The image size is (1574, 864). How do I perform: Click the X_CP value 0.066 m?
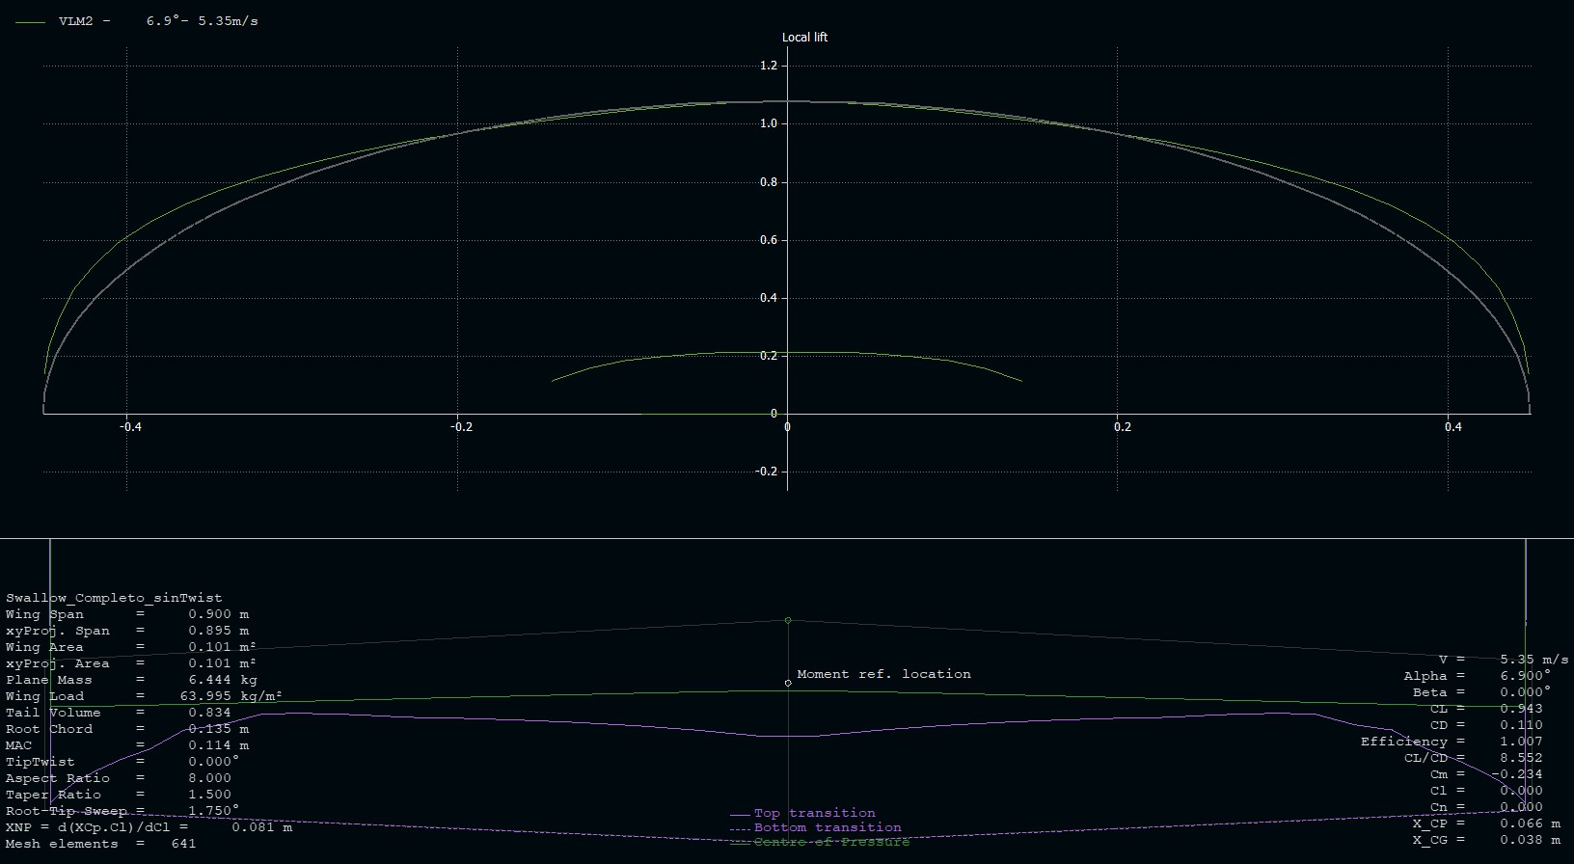pos(1530,823)
